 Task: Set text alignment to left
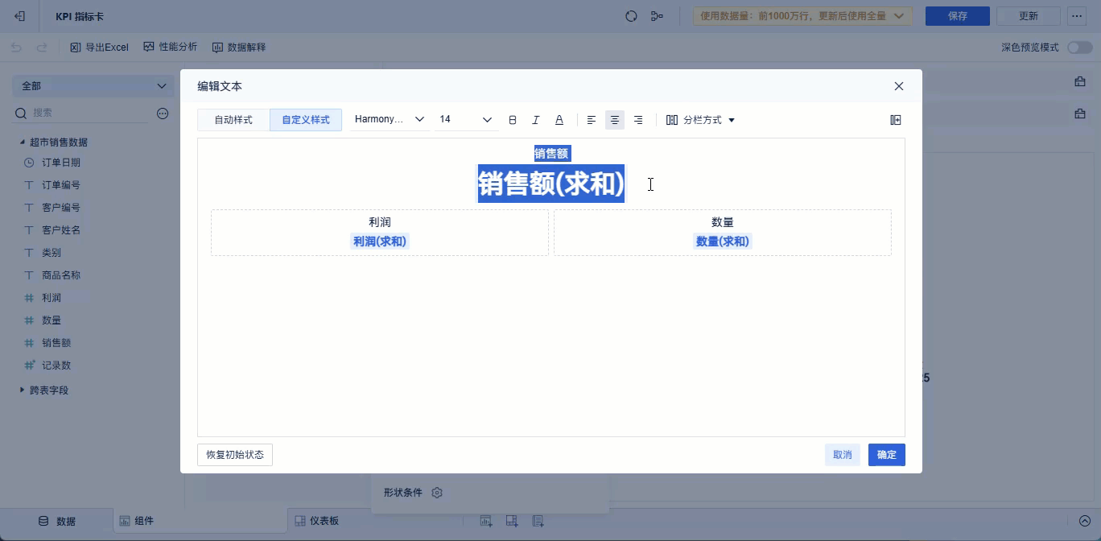coord(592,119)
